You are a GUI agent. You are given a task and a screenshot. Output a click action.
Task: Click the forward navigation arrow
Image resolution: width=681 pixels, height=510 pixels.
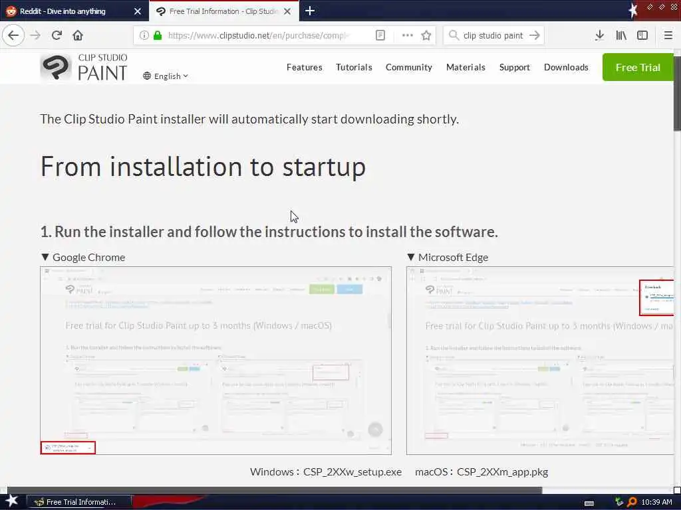pos(35,36)
